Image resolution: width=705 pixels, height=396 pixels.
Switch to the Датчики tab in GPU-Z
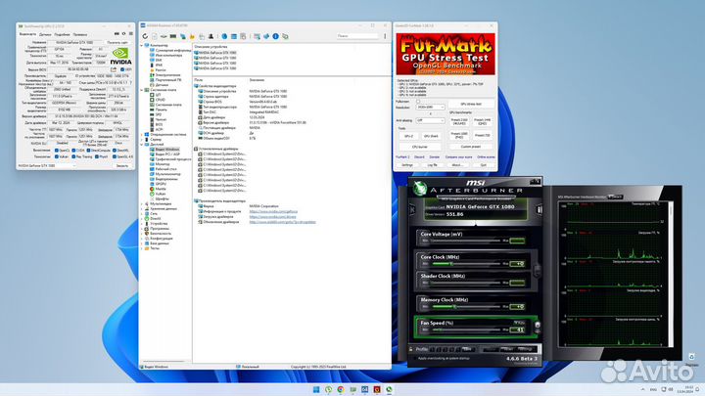click(x=45, y=34)
